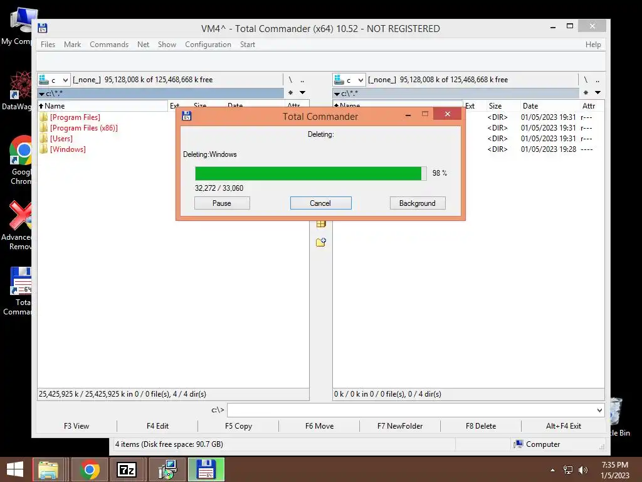Click the network icon in system tray
642x482 pixels.
pyautogui.click(x=568, y=470)
